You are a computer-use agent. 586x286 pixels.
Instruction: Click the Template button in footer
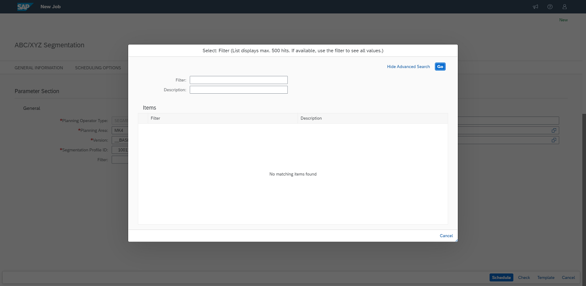[x=546, y=278]
